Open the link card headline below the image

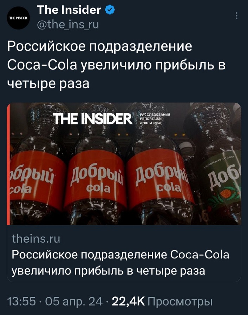point(120,263)
